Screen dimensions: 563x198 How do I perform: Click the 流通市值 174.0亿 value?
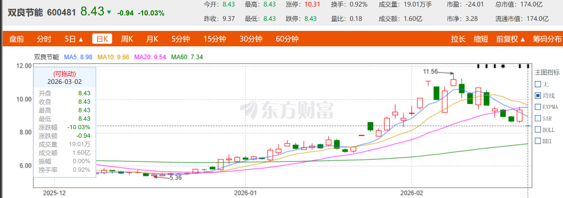tap(538, 19)
